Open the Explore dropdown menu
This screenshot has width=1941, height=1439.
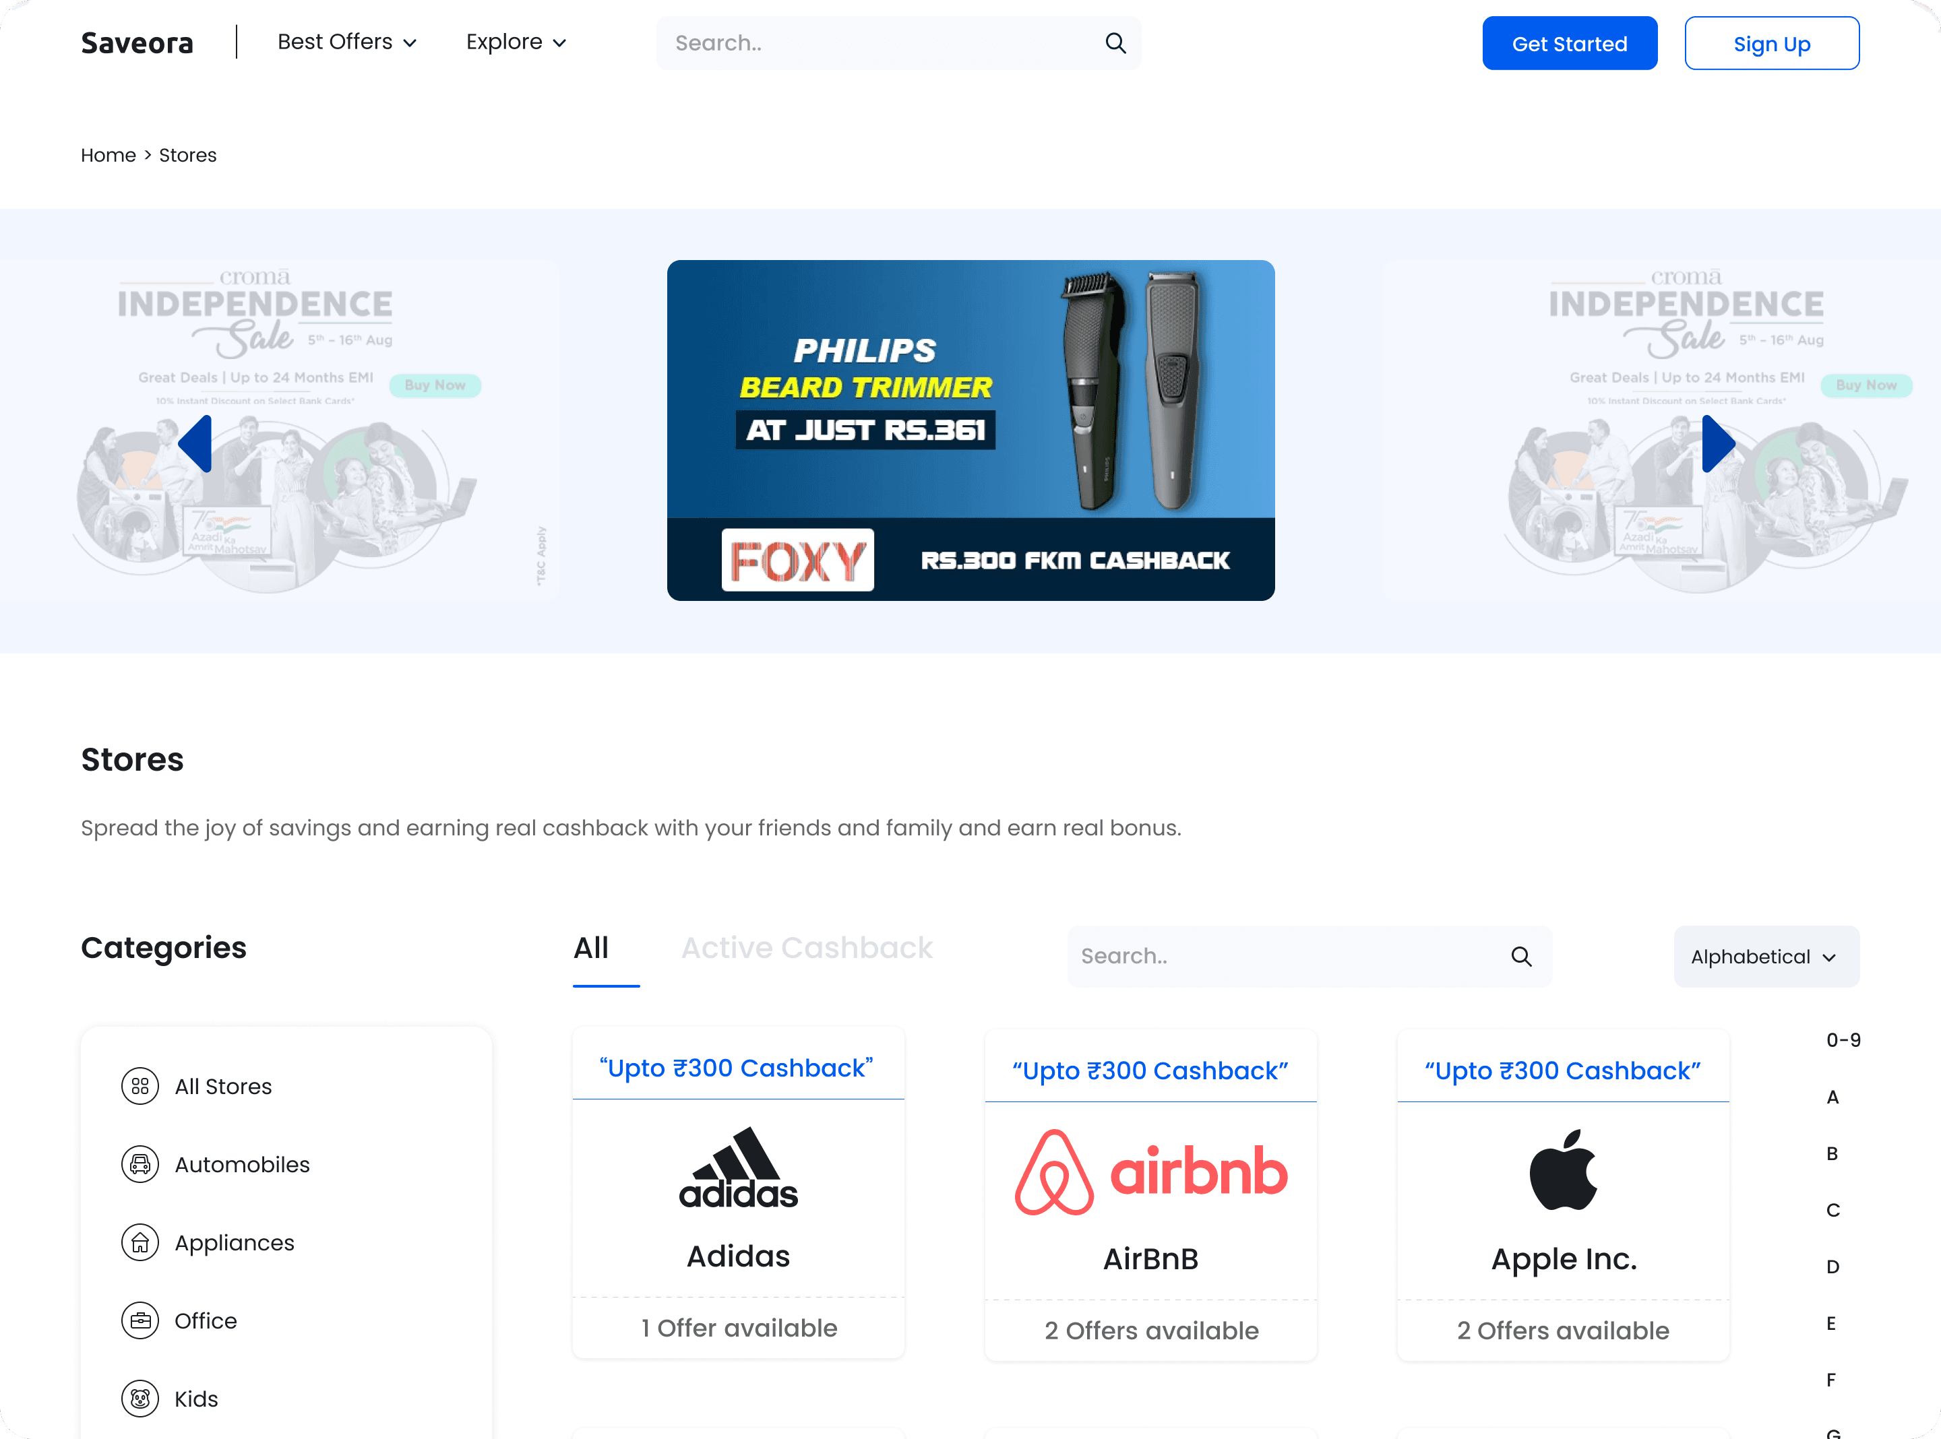click(516, 42)
